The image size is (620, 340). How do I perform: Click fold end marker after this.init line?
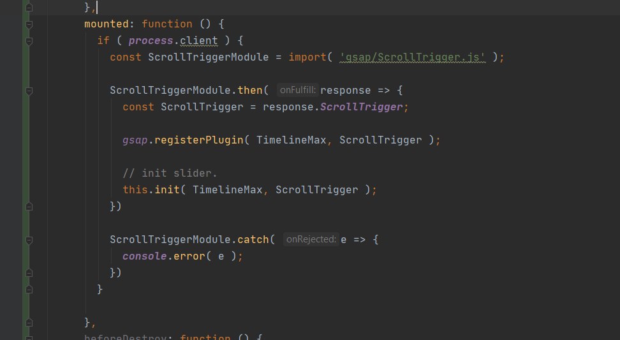tap(29, 207)
